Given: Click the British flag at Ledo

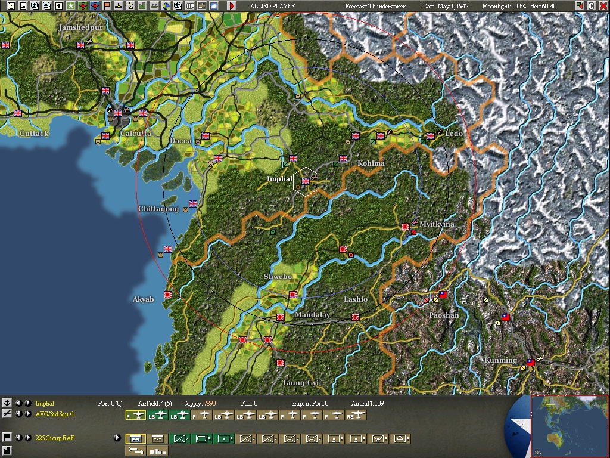Looking at the screenshot, I should 430,135.
